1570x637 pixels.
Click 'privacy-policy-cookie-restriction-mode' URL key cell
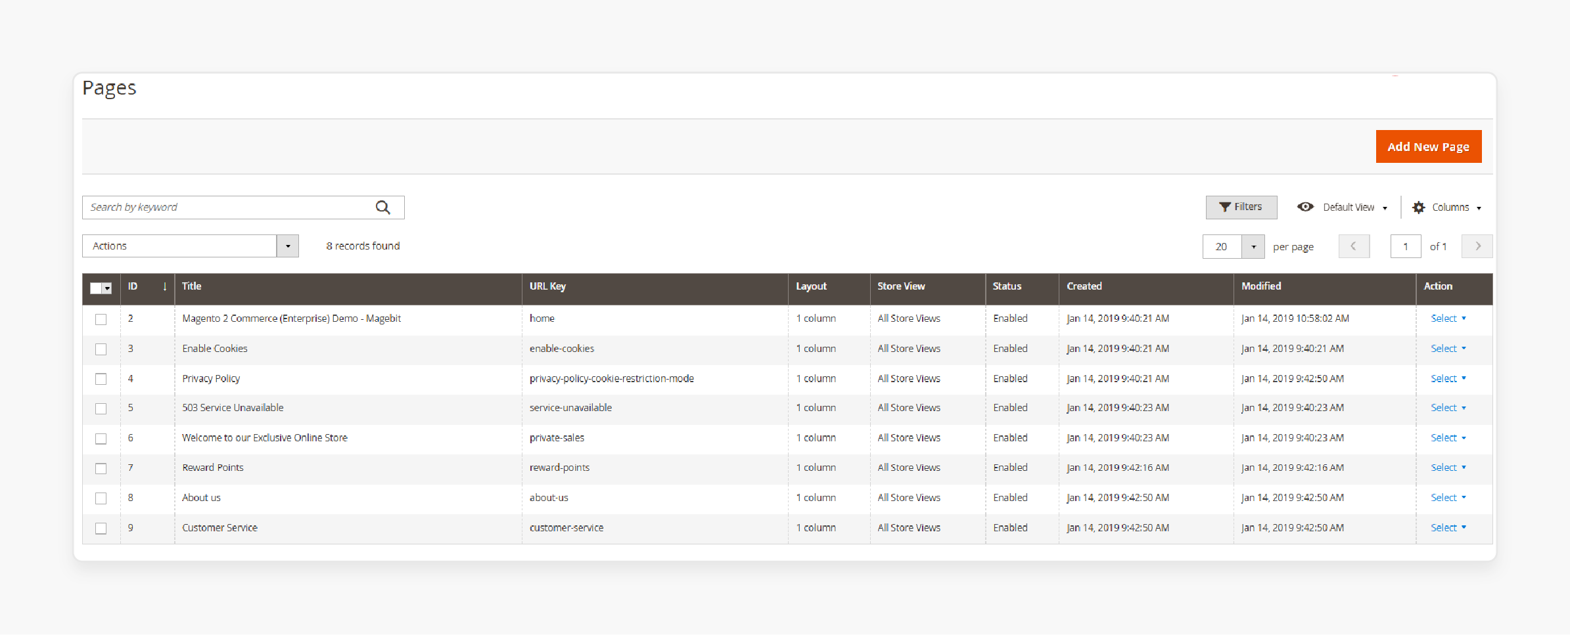[612, 379]
